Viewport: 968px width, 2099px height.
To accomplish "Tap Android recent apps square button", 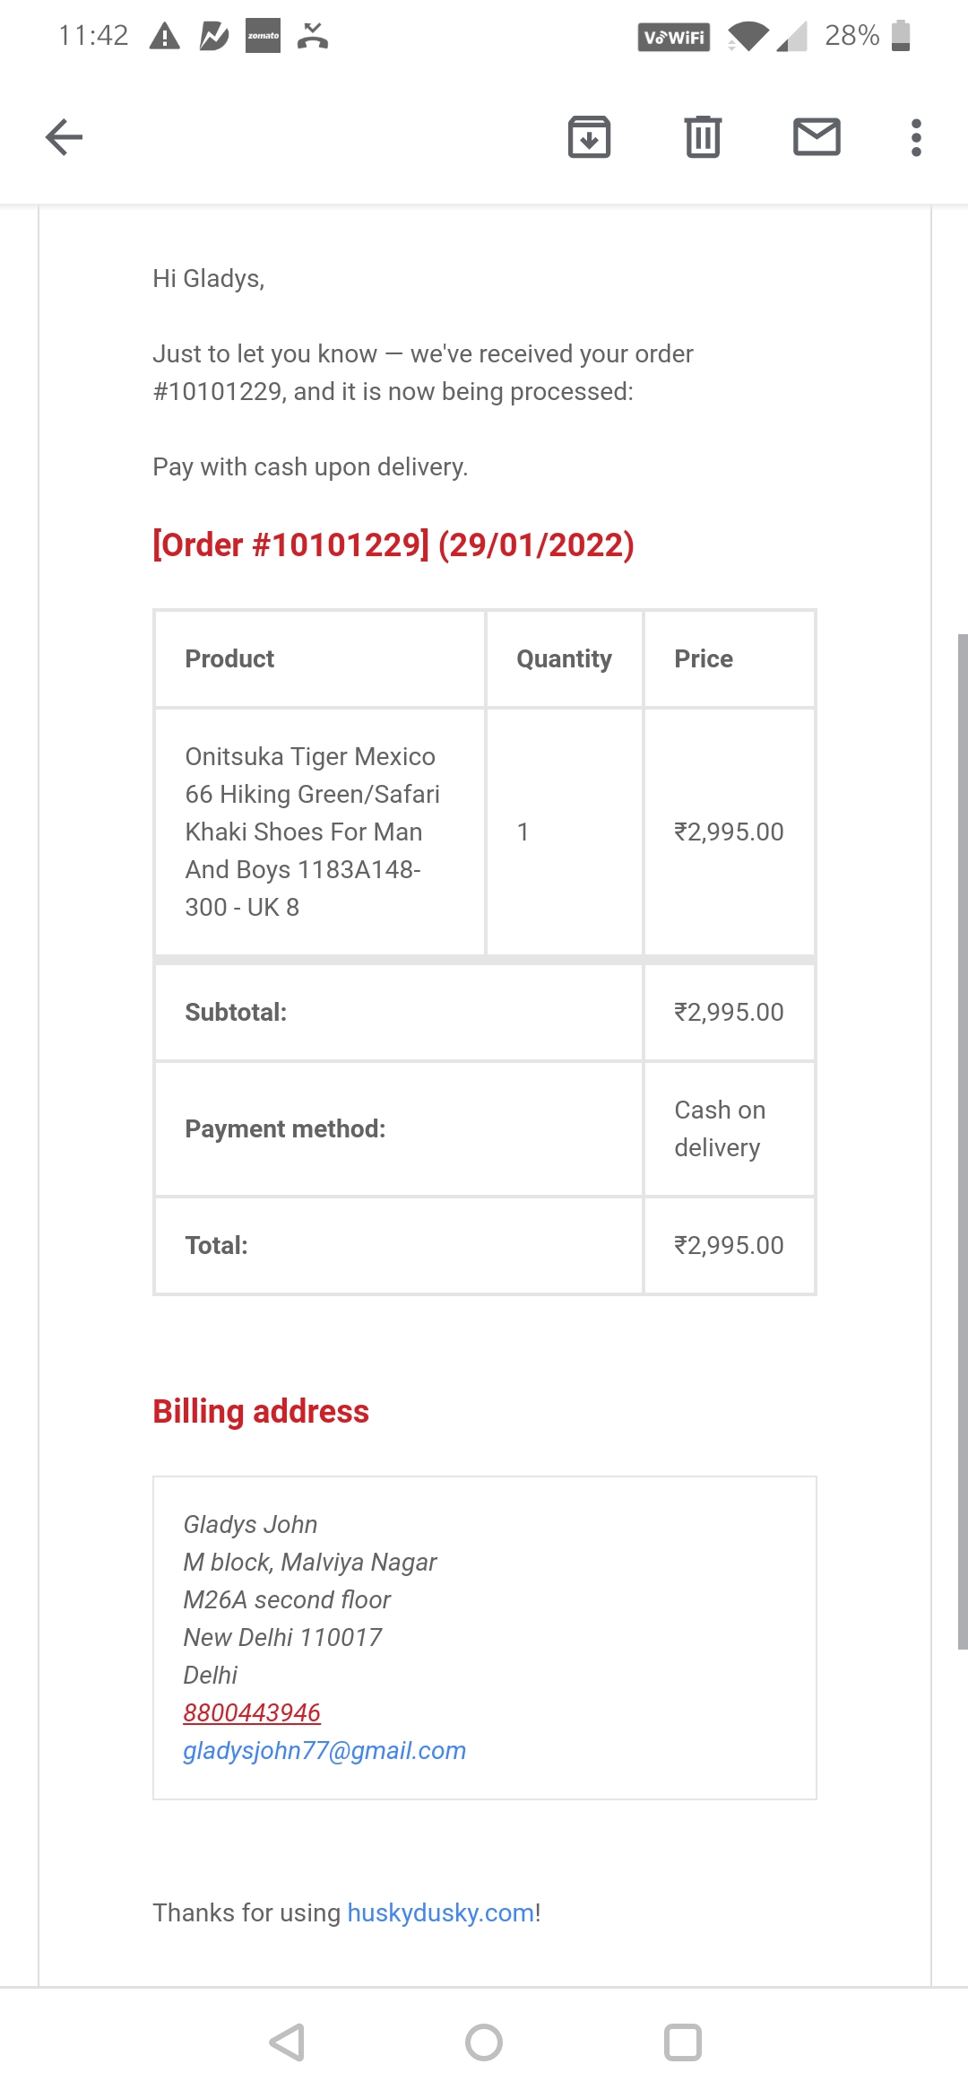I will [x=682, y=2042].
